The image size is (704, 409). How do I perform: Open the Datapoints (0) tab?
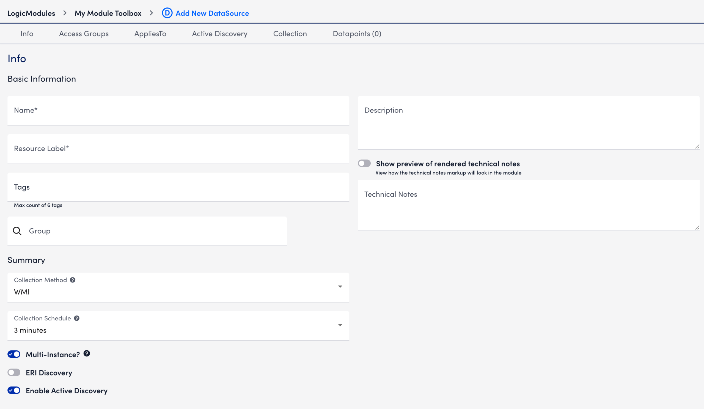click(x=357, y=34)
